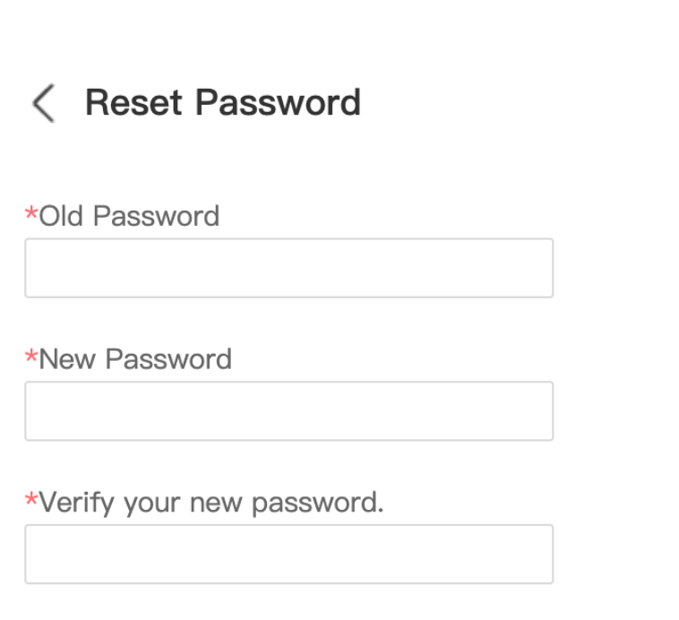679x620 pixels.
Task: Click the red asterisk before Old Password
Action: pos(31,214)
